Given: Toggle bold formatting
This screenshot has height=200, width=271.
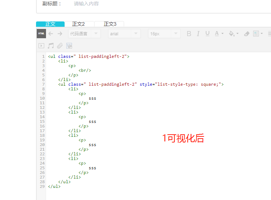Looking at the screenshot, I should click(x=189, y=34).
